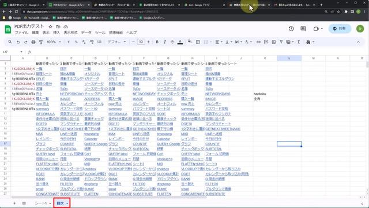Open the 挿入 menu
The image size is (369, 208).
(x=57, y=32)
